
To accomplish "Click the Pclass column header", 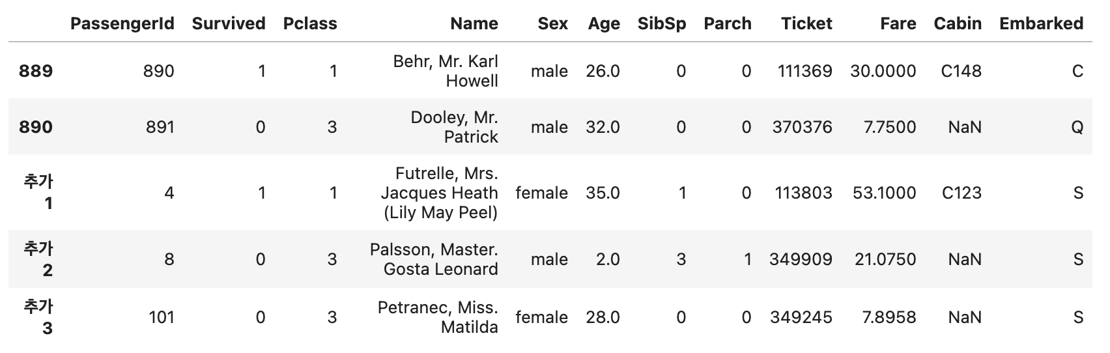I will [310, 23].
